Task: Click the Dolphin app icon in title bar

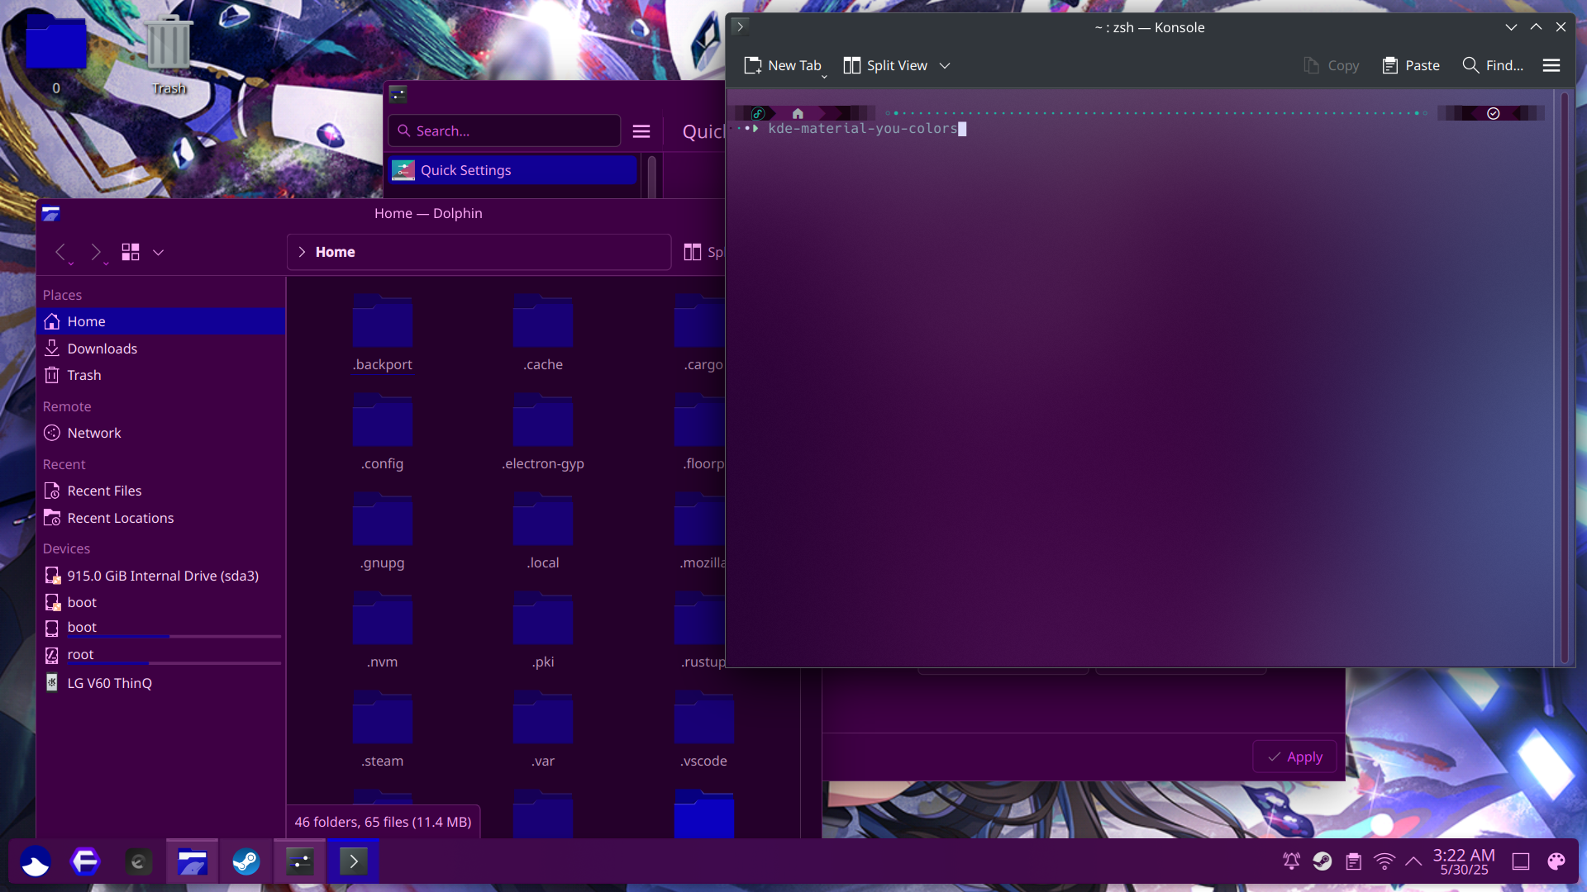Action: pos(51,214)
